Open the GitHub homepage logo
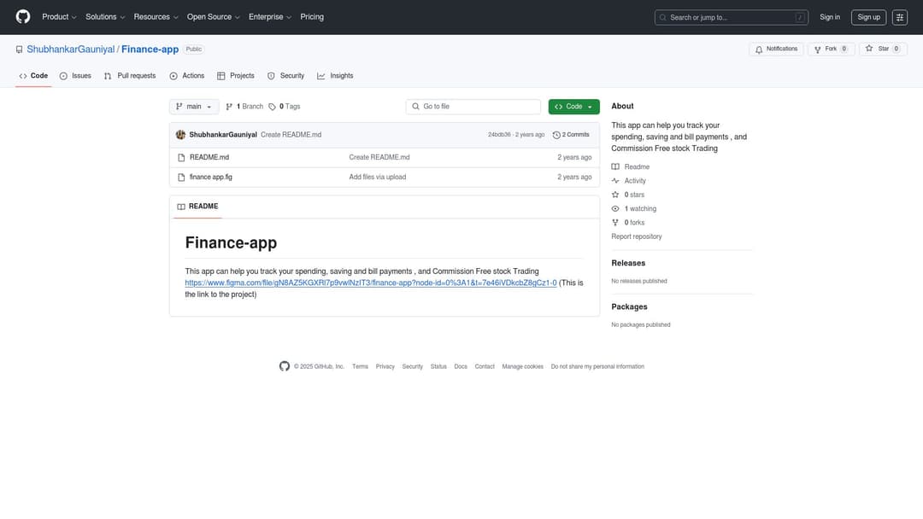This screenshot has height=519, width=923. (x=23, y=17)
